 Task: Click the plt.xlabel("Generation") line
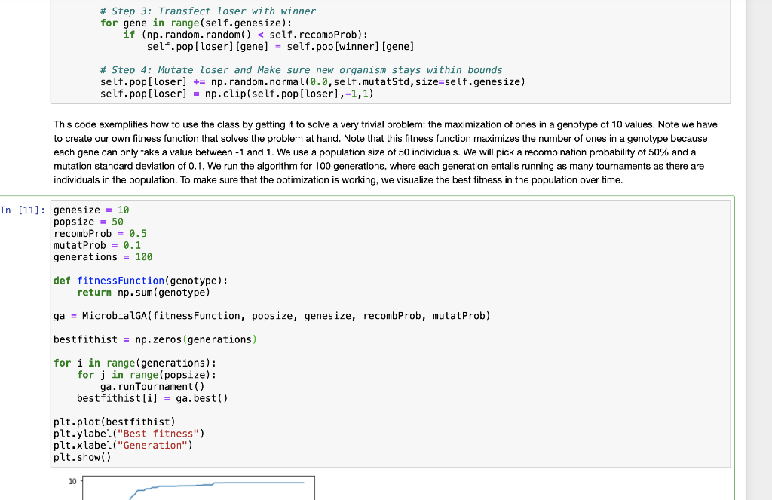123,446
